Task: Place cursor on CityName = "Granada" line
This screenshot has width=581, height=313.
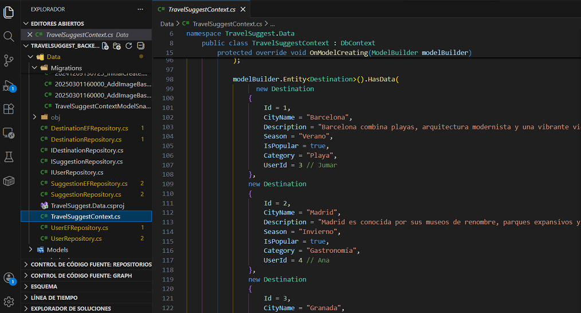Action: (304, 308)
